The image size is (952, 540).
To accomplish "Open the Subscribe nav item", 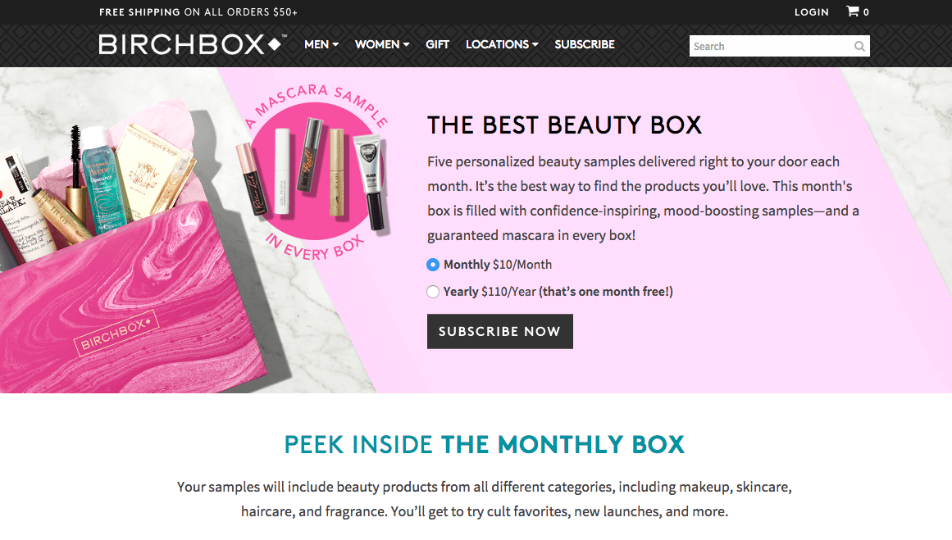I will point(584,44).
